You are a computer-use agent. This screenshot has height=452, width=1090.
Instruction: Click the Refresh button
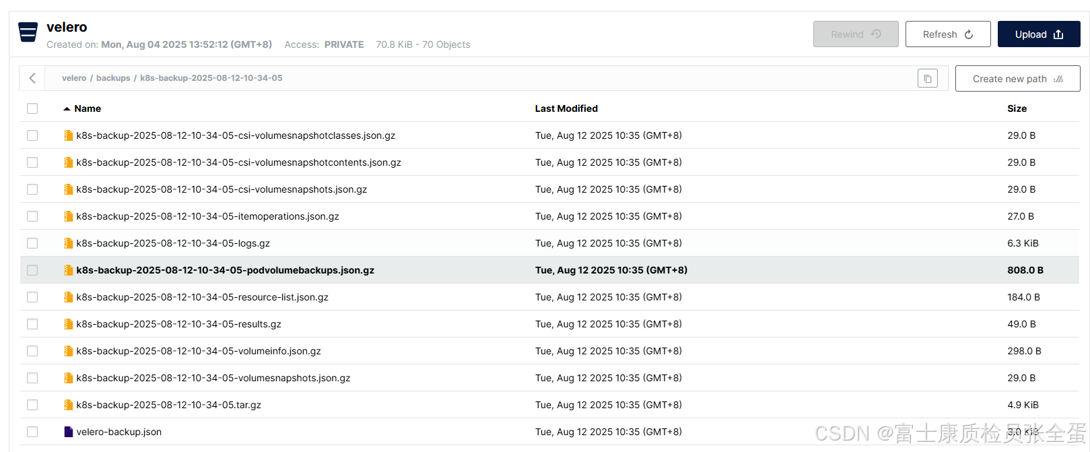coord(948,34)
